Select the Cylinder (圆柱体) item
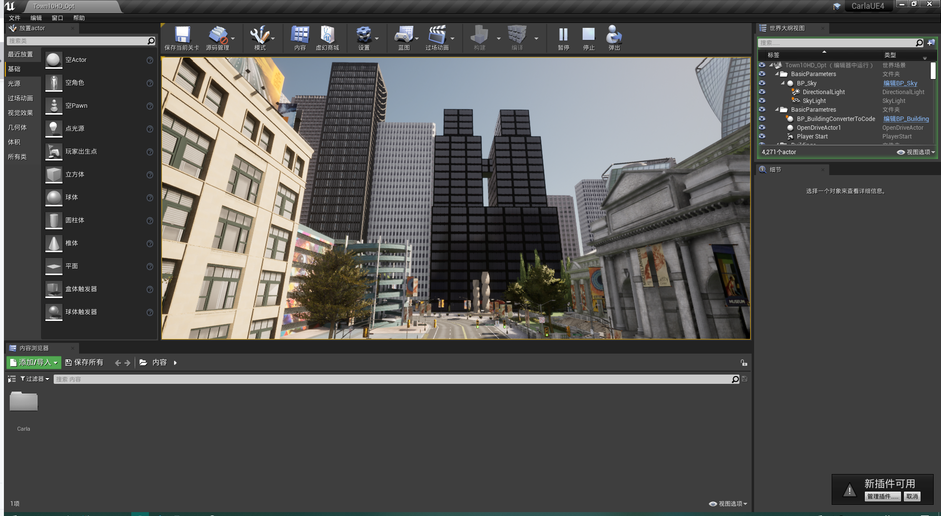This screenshot has width=941, height=516. click(99, 220)
